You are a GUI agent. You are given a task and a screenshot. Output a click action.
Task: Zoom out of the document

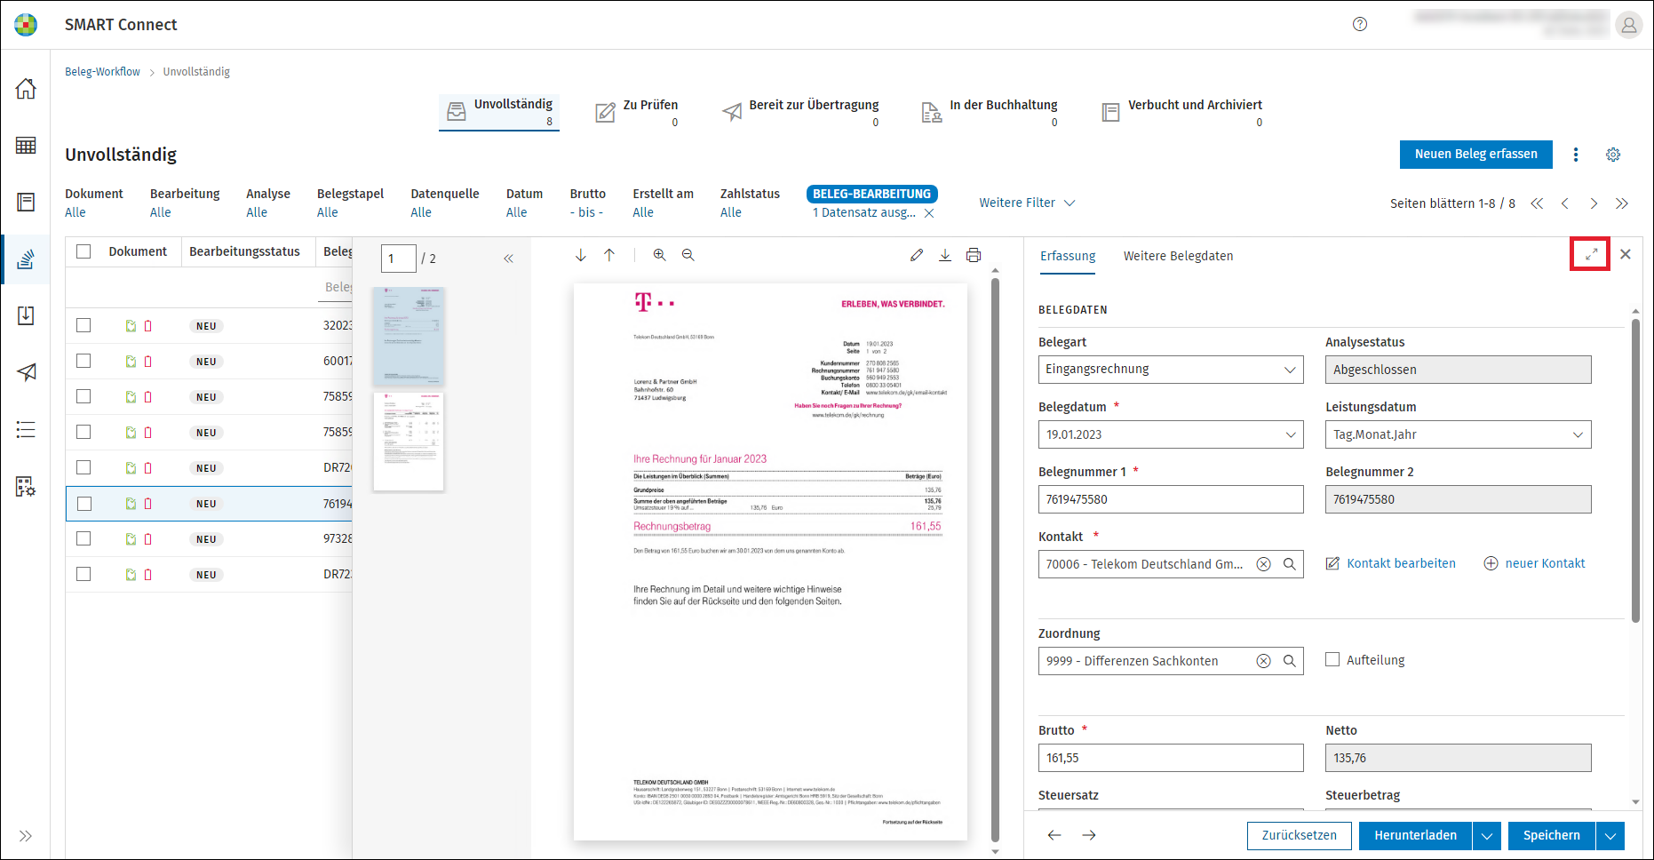[688, 255]
